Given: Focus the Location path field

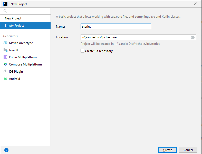Looking at the screenshot, I should click(136, 37).
